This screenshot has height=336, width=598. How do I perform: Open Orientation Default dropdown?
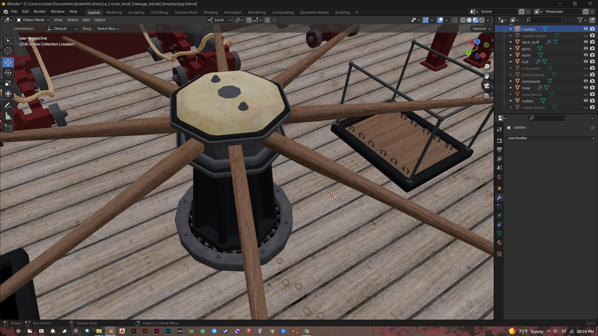(62, 29)
